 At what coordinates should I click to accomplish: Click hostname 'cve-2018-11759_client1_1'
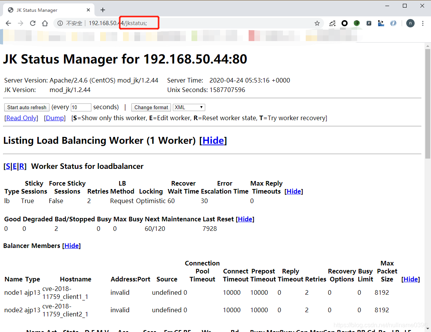[65, 293]
